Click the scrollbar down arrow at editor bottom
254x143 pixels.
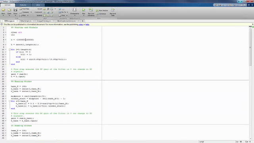(x=250, y=139)
